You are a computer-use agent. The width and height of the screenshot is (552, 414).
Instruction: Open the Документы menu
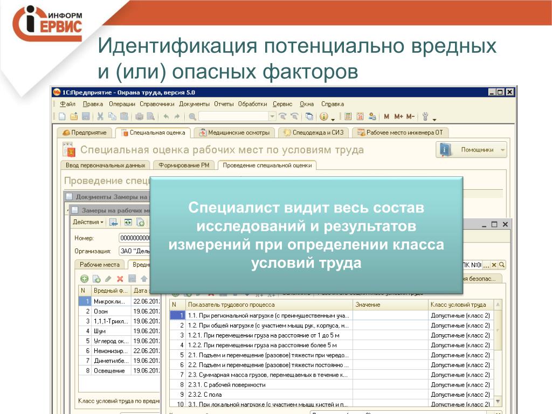[194, 104]
